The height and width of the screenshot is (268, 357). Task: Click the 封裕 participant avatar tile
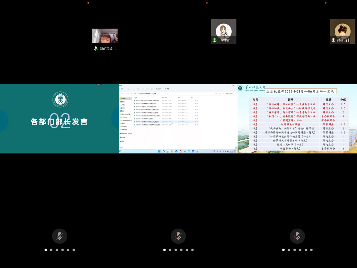coord(342,31)
